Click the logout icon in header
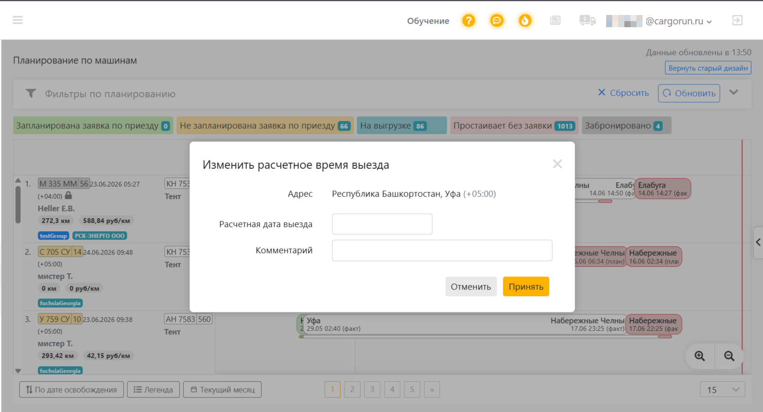 point(737,21)
